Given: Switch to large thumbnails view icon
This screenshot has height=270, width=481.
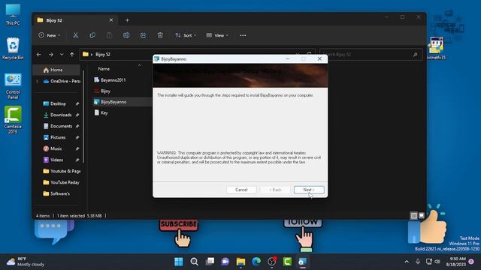Looking at the screenshot, I should point(422,216).
